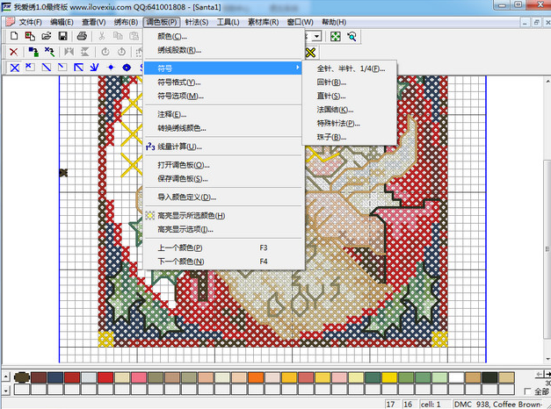Select the straight stitch fan tool
551x409 pixels.
coord(95,68)
